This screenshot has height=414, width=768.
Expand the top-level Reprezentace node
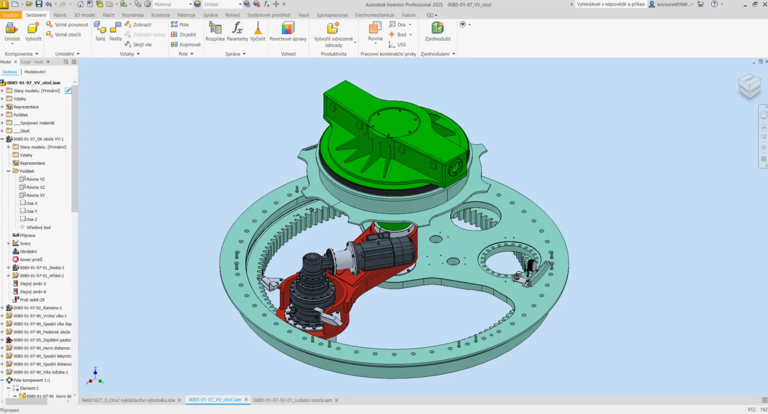coord(2,107)
